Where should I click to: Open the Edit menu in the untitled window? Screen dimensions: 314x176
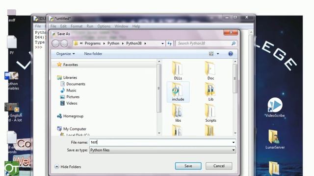(x=63, y=26)
